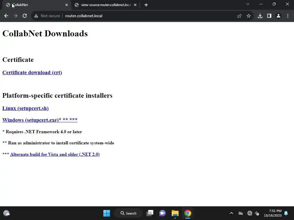Open the Windows (setupcert.exe) link
Screen dimensions: 294x220
coord(40,120)
